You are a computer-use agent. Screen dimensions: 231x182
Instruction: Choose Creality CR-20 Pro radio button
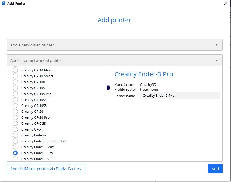tap(15, 117)
